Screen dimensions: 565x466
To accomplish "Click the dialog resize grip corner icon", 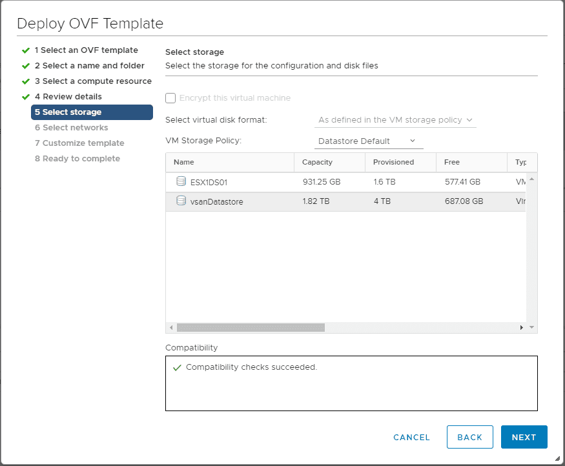I will click(x=557, y=458).
